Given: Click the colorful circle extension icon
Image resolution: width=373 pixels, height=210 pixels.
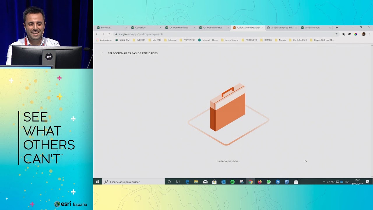Looking at the screenshot, I should (356, 34).
